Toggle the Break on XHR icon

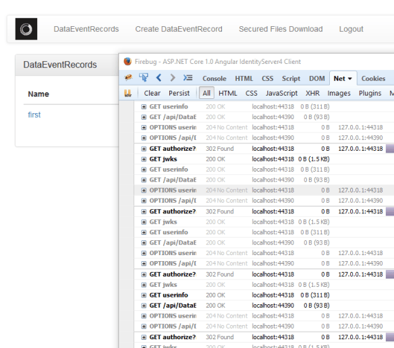click(128, 94)
